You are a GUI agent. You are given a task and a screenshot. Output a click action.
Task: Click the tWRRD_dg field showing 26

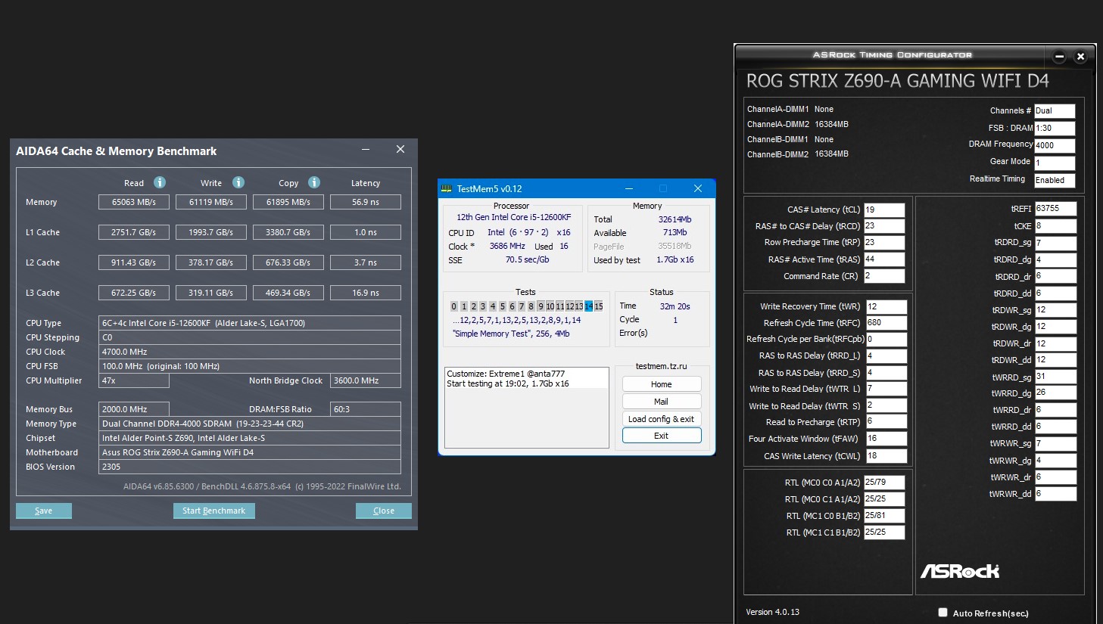coord(1056,393)
